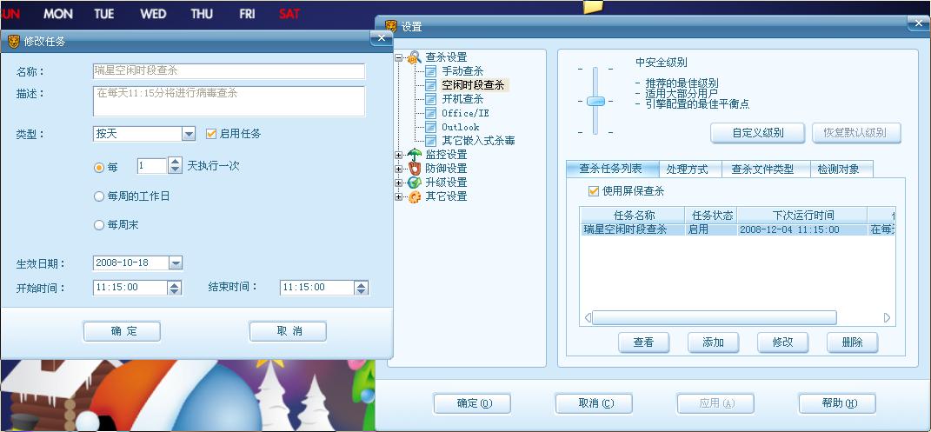Expand the 升级设置 tree node
Image resolution: width=931 pixels, height=432 pixels.
tap(398, 183)
